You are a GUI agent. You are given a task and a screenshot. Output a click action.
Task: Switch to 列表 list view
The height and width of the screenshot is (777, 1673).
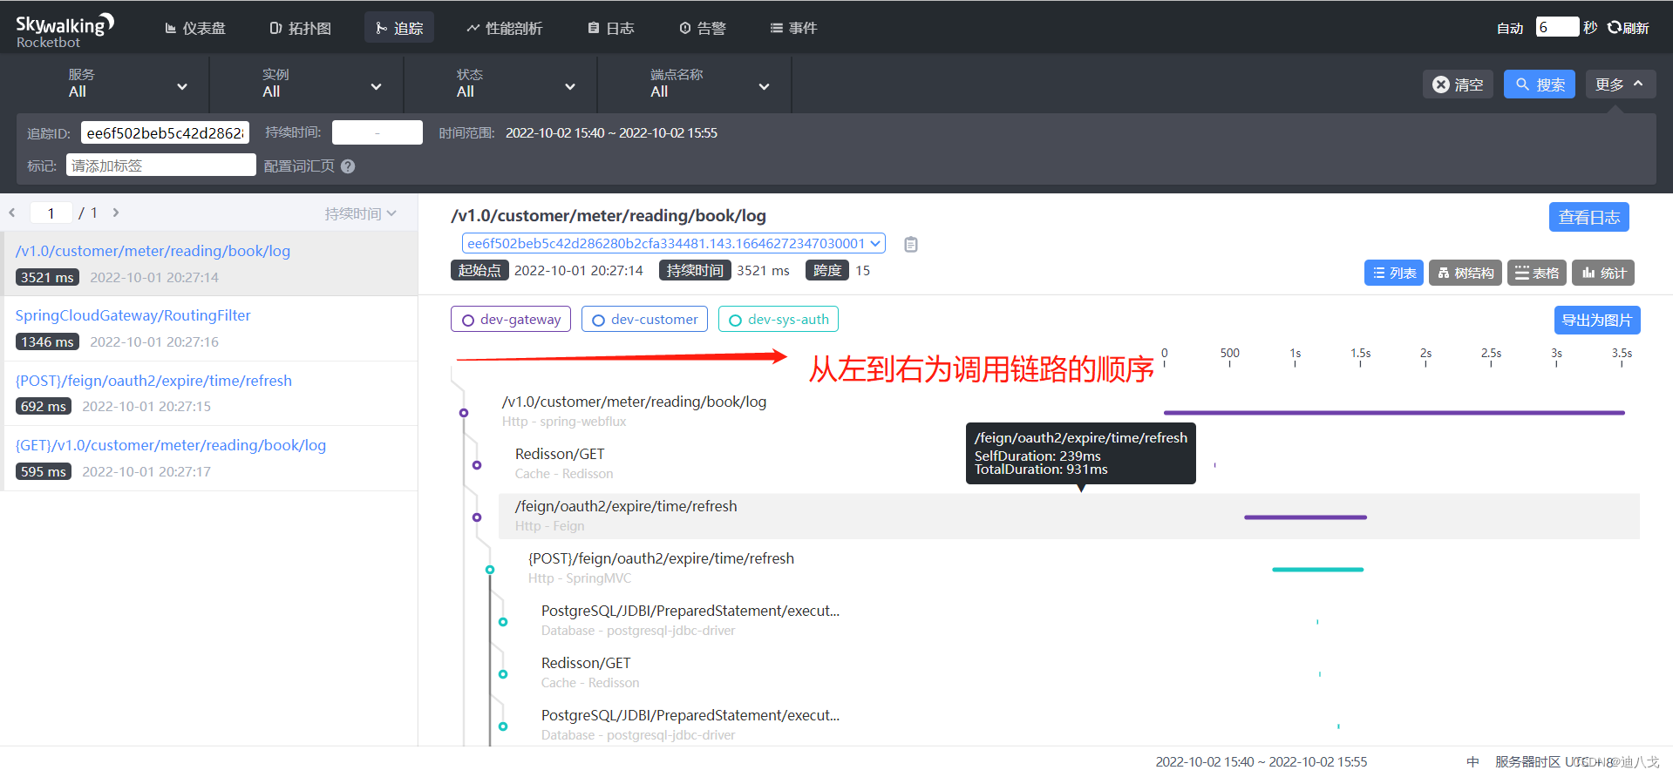click(1394, 273)
